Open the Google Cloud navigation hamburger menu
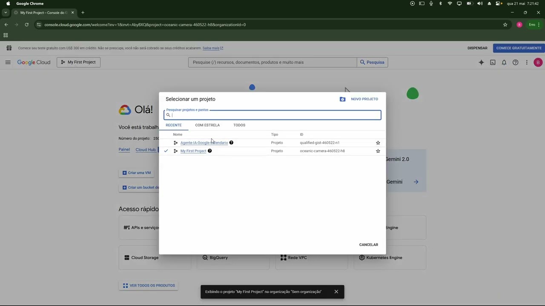Image resolution: width=545 pixels, height=306 pixels. point(8,62)
